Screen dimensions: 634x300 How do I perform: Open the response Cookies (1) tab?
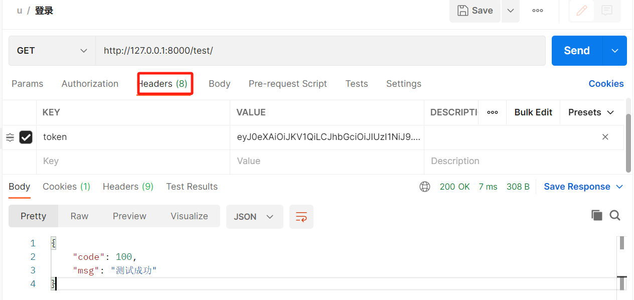tap(66, 187)
